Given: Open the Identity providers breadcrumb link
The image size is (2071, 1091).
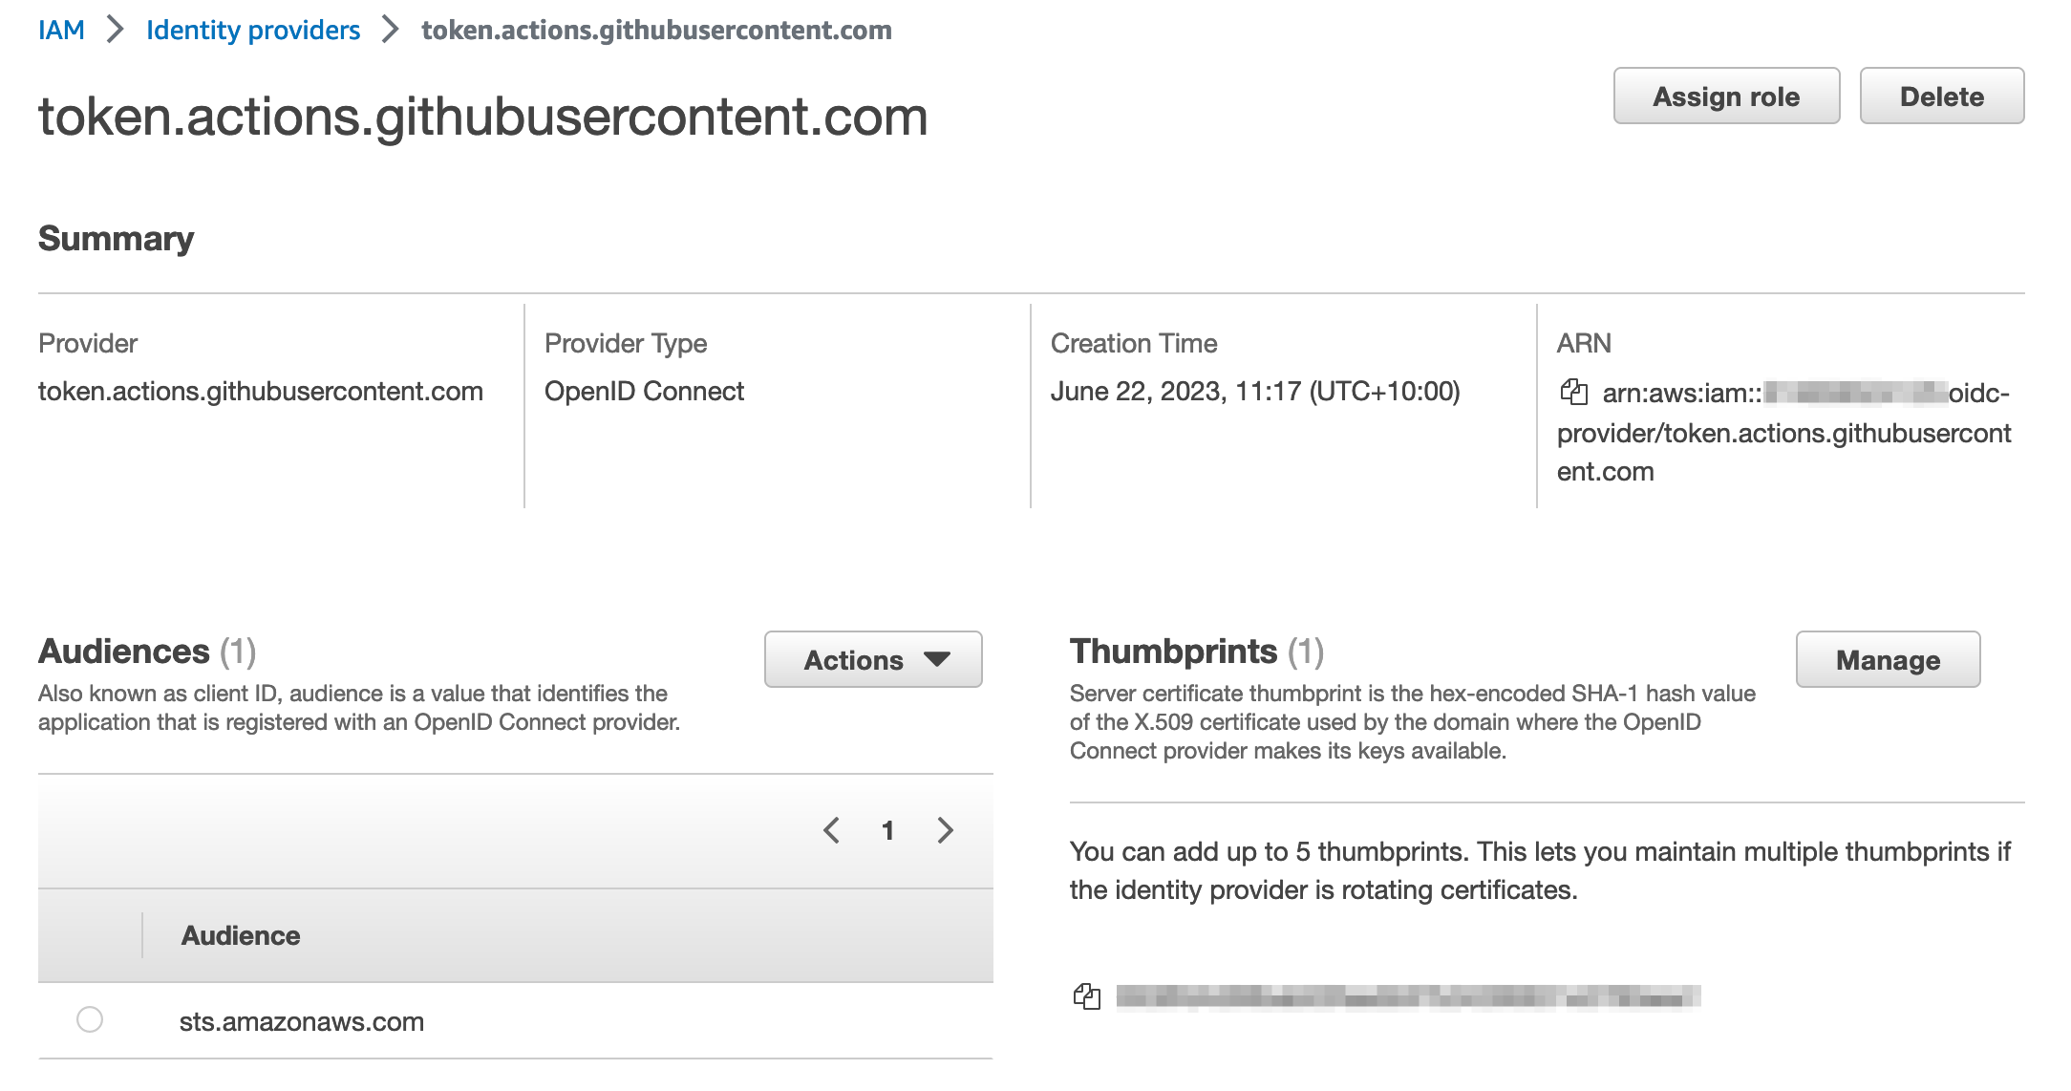Looking at the screenshot, I should pos(253,30).
